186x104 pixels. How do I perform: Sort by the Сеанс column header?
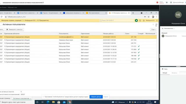point(127,34)
